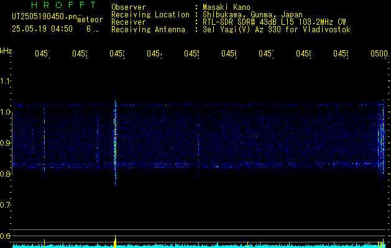Viewport: 391px width, 248px height.
Task: Click the Observer field label
Action: 129,7
